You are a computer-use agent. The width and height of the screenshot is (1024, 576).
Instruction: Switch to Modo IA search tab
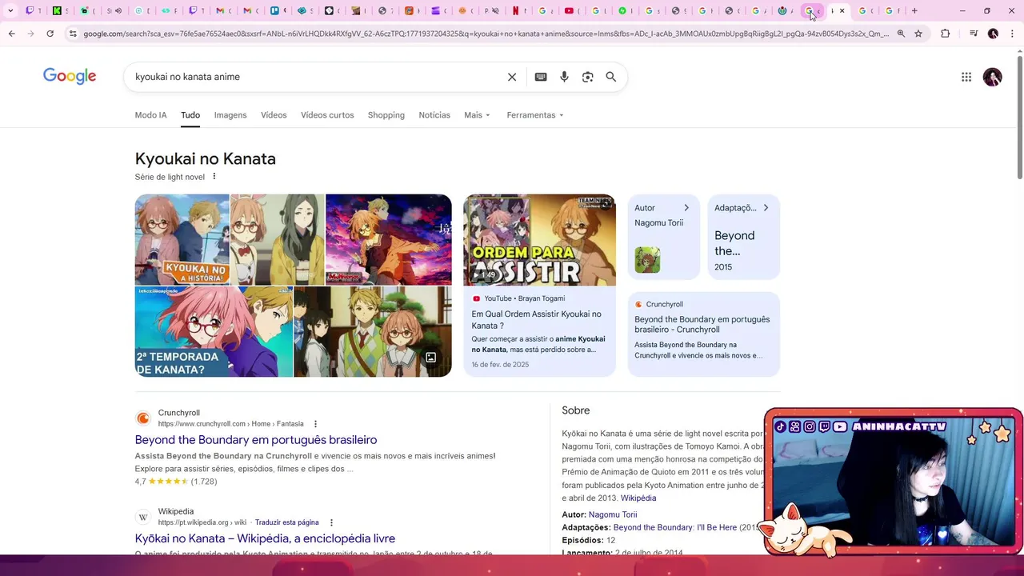(150, 115)
